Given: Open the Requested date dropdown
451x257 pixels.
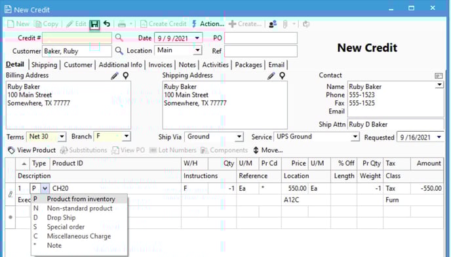Looking at the screenshot, I should click(x=439, y=137).
